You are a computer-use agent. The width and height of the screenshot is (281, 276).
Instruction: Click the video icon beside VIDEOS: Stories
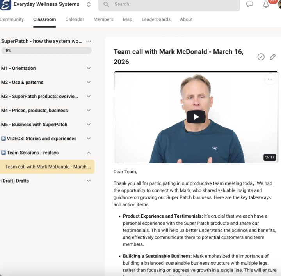click(x=4, y=139)
